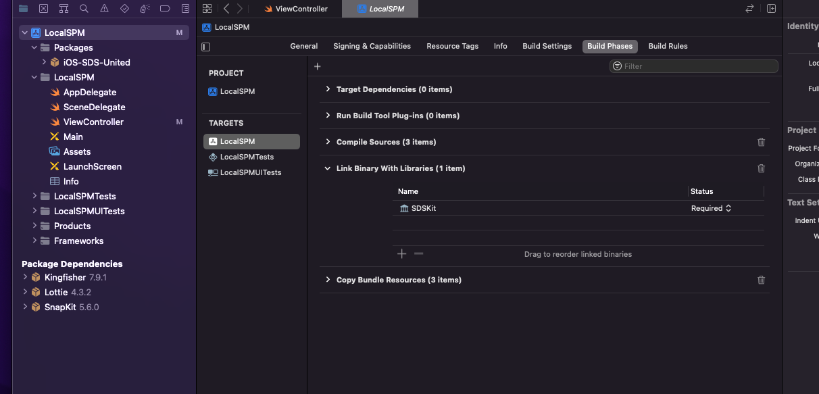Open the ViewController editor tab
Screen dimensions: 819x394
[x=296, y=9]
